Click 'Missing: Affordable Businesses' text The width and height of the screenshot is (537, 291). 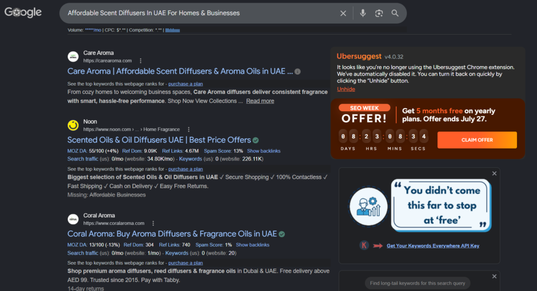106,195
